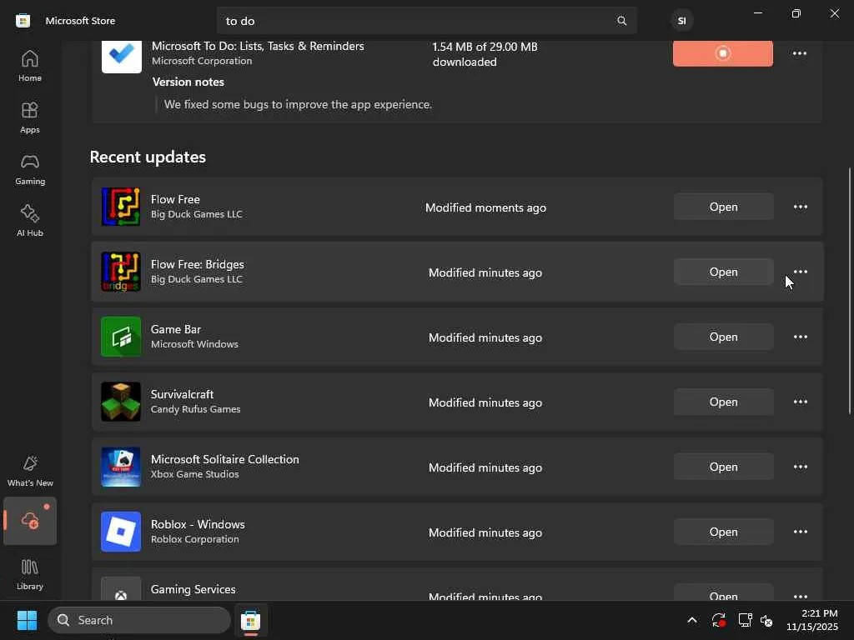
Task: Click '1.54 MB of 29.00 MB downloaded' status
Action: pyautogui.click(x=485, y=54)
